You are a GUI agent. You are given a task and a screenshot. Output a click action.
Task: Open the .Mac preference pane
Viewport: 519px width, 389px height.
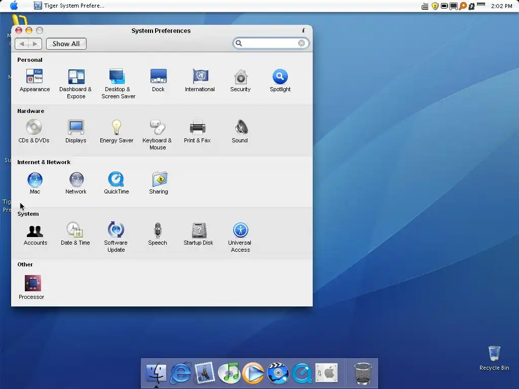point(34,183)
